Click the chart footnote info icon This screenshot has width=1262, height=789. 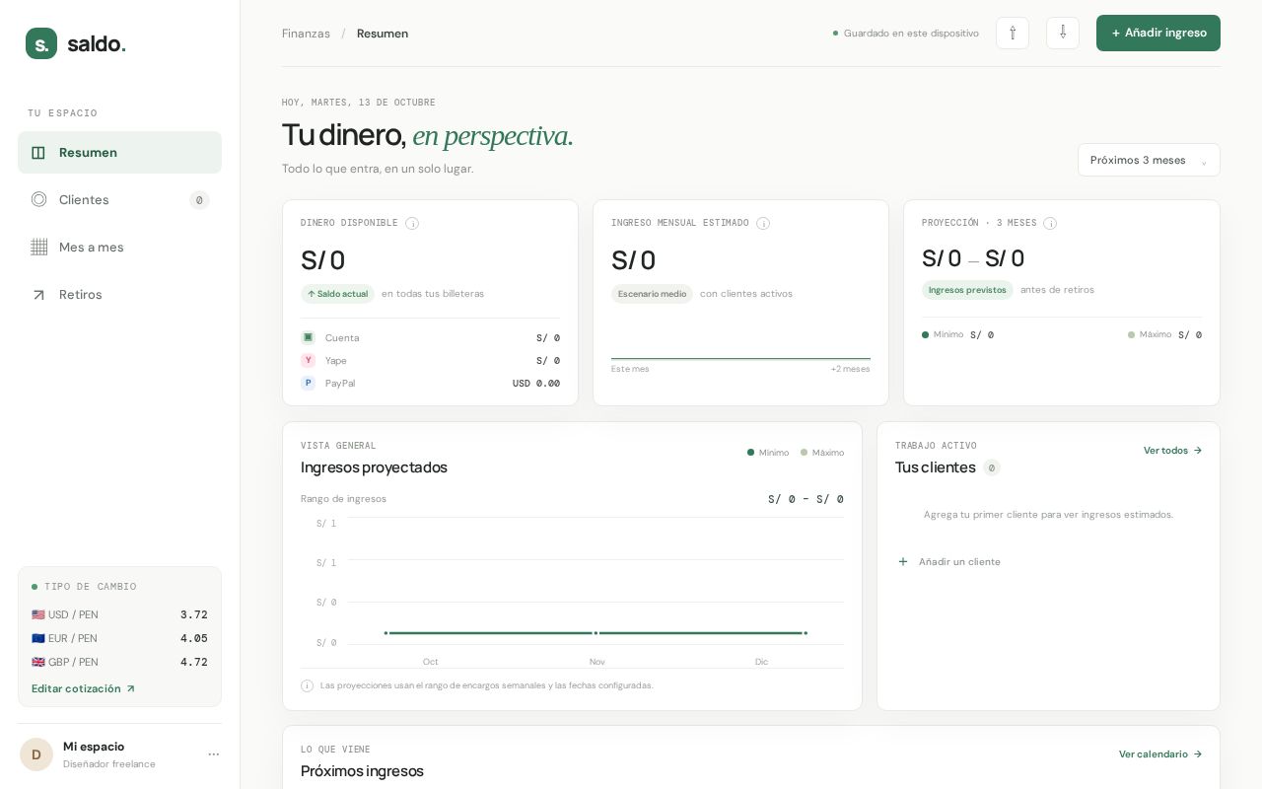click(307, 685)
